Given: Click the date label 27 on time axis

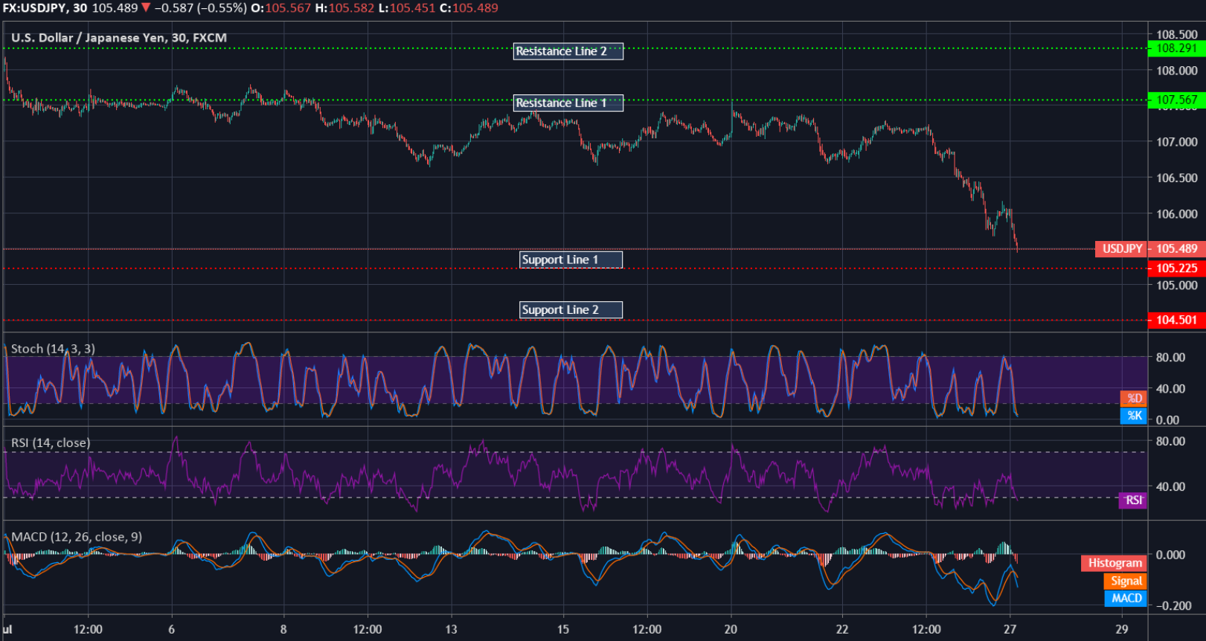Looking at the screenshot, I should pyautogui.click(x=1010, y=629).
